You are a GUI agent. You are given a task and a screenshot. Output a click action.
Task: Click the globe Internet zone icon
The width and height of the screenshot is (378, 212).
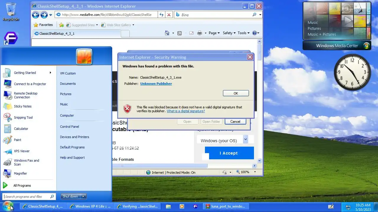pyautogui.click(x=149, y=173)
